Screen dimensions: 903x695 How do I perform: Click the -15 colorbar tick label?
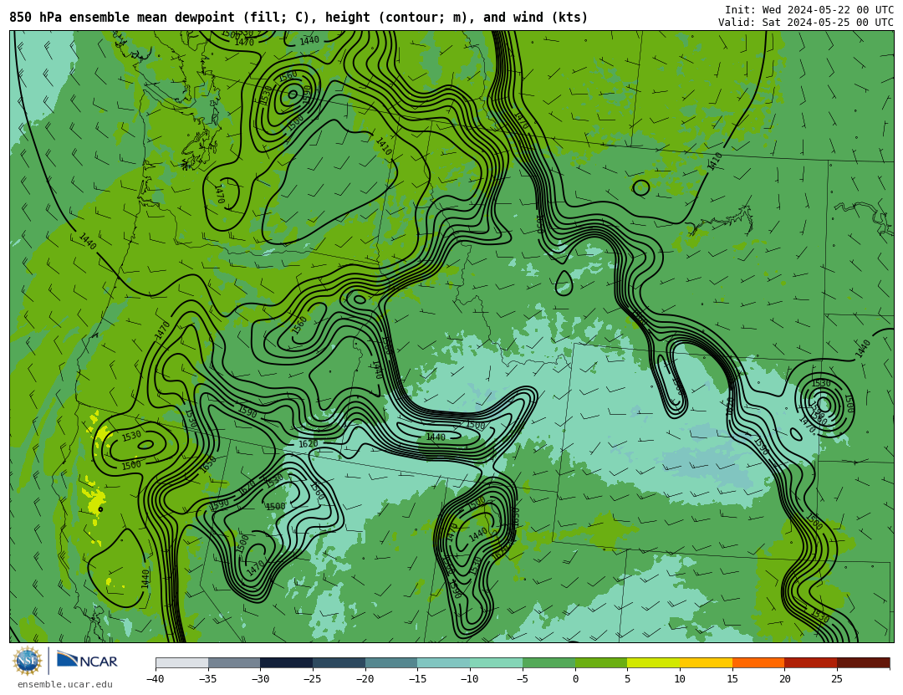417,679
